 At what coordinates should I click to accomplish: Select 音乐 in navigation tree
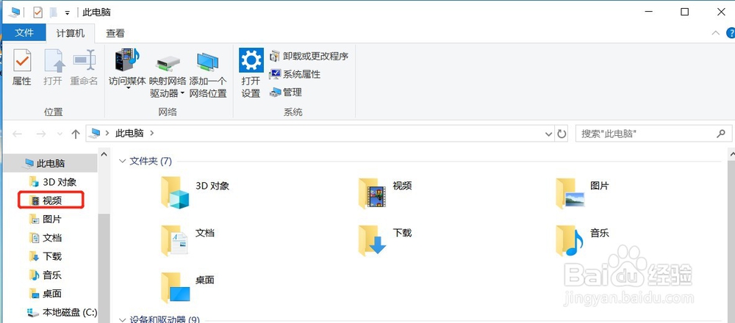point(46,275)
